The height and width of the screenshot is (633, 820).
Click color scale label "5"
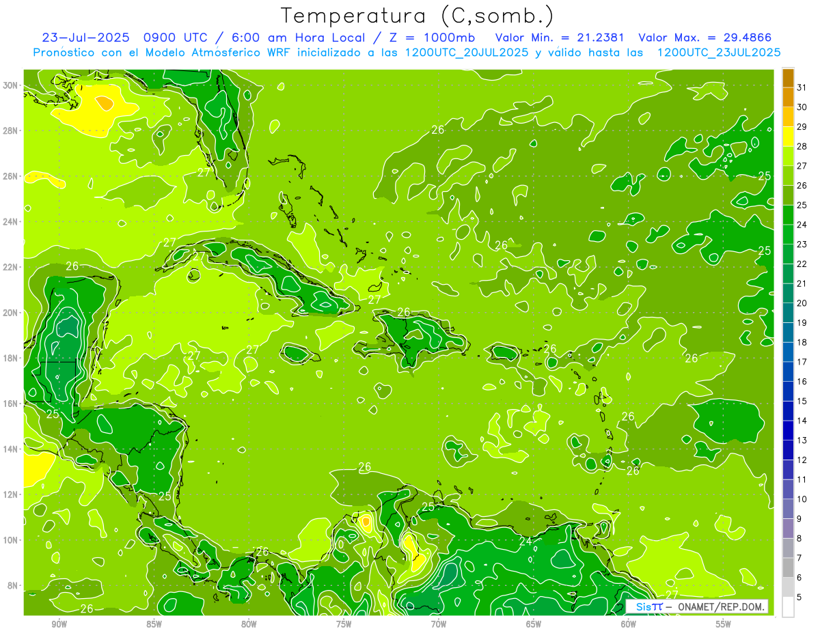pyautogui.click(x=800, y=597)
